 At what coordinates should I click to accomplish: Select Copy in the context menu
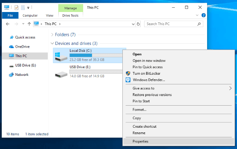(x=179, y=118)
